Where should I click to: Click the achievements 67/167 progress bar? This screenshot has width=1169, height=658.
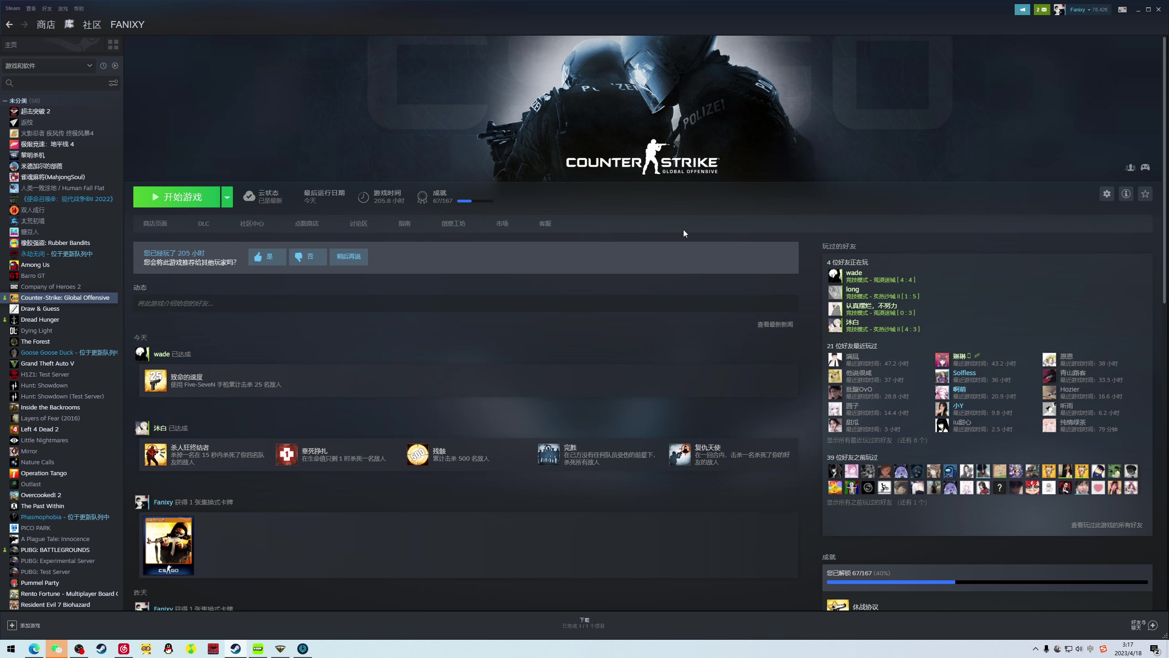pos(475,201)
